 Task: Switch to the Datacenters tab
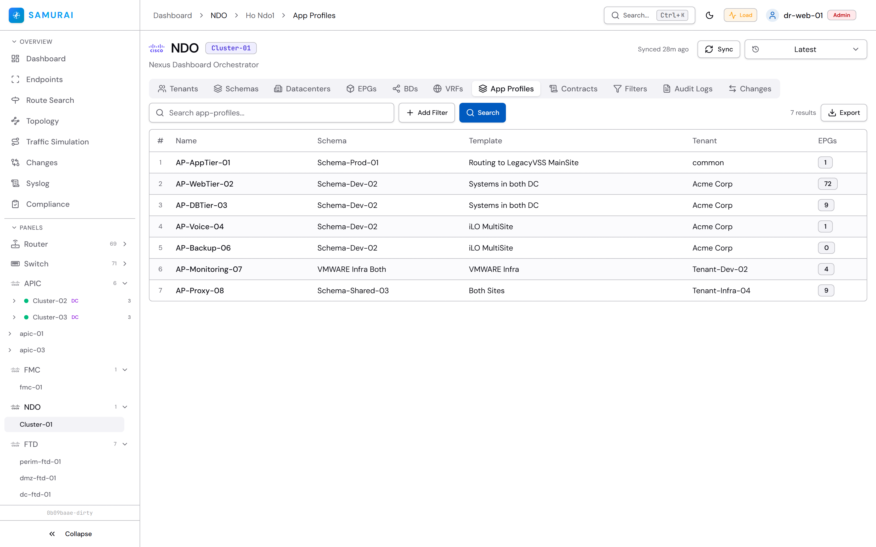302,89
